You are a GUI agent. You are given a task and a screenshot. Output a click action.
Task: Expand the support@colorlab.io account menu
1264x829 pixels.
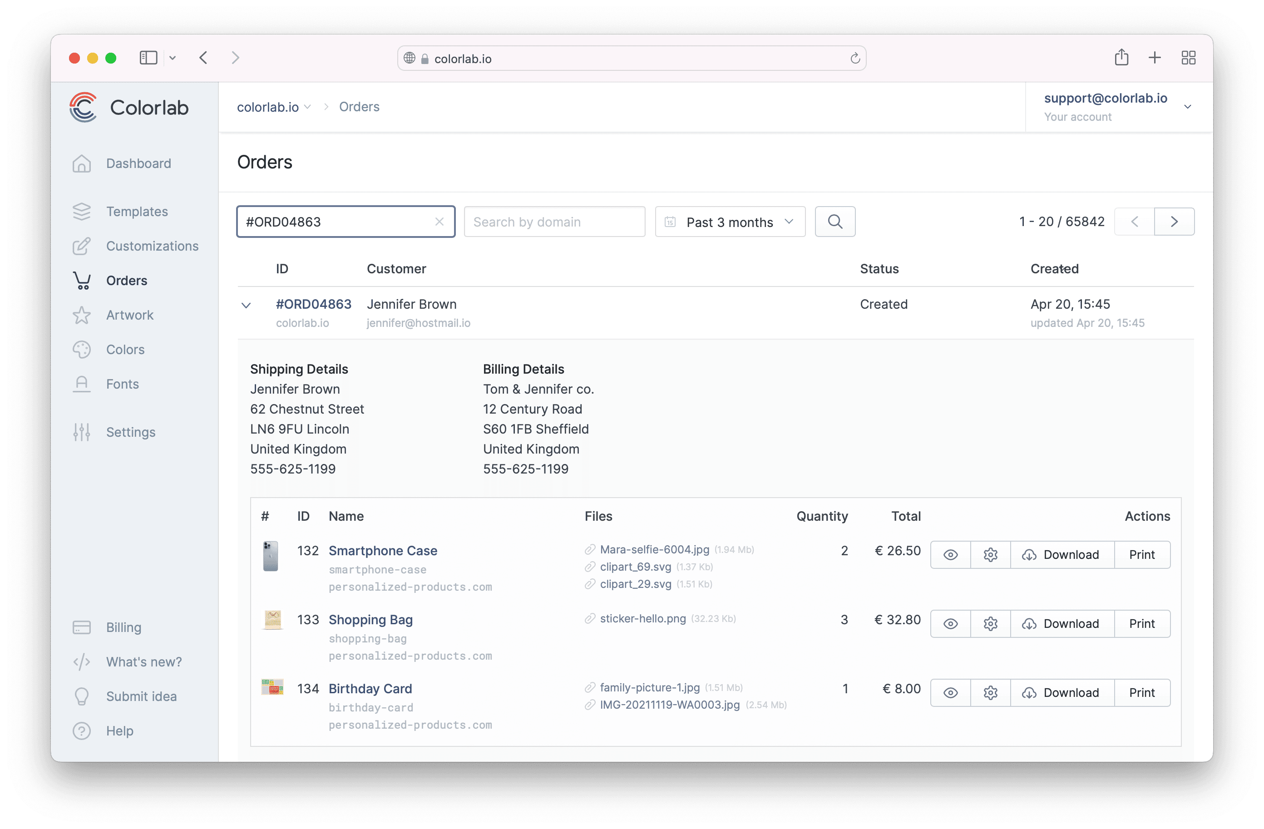(1188, 107)
